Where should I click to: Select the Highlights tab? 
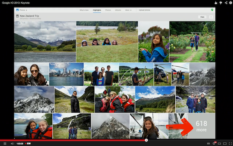(x=97, y=10)
